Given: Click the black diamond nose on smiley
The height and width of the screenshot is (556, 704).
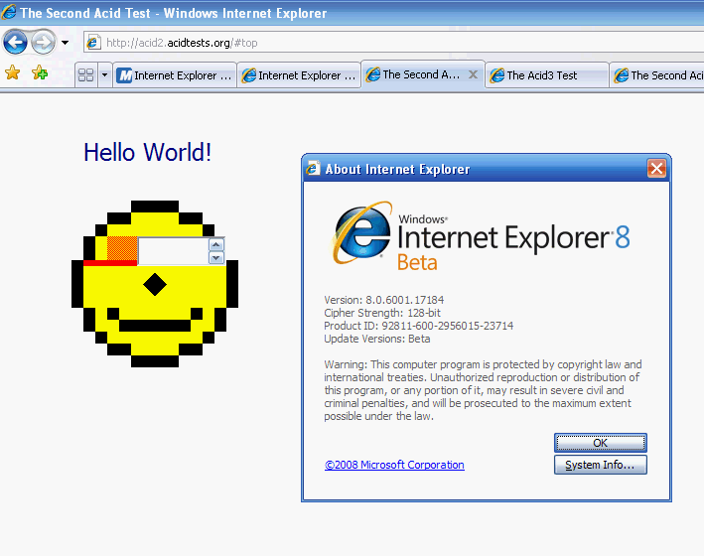Looking at the screenshot, I should coord(155,284).
